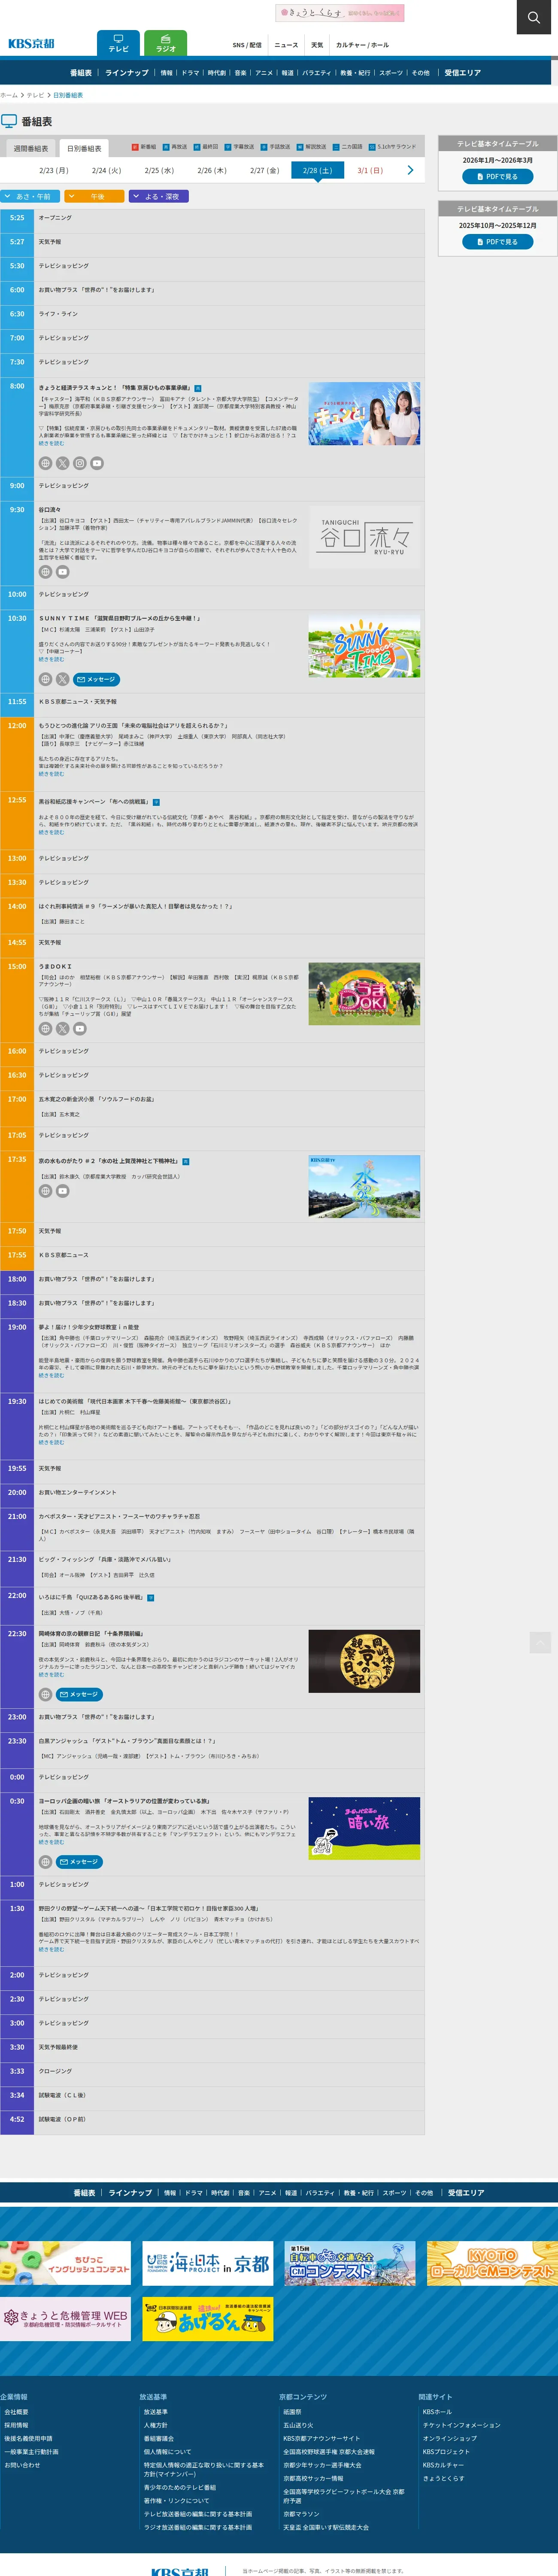
Task: Select the 日別番組表 tab
Action: pyautogui.click(x=84, y=148)
